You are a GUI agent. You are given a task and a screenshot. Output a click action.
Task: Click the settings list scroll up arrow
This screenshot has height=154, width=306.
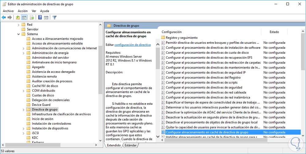pos(303,31)
